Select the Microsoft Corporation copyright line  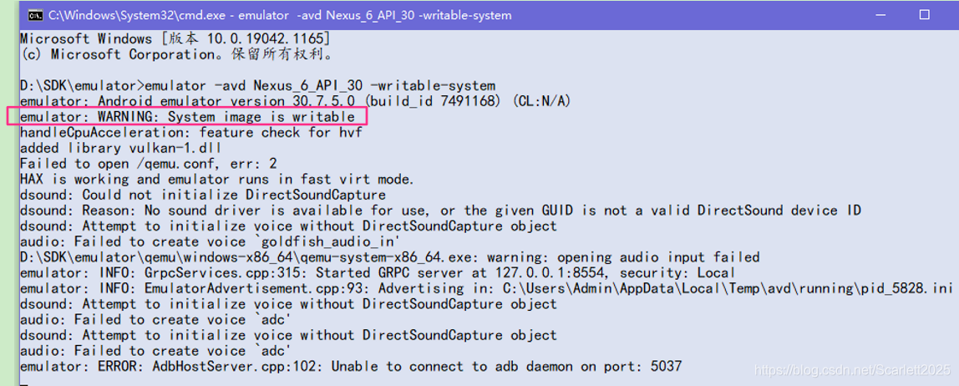click(x=177, y=54)
